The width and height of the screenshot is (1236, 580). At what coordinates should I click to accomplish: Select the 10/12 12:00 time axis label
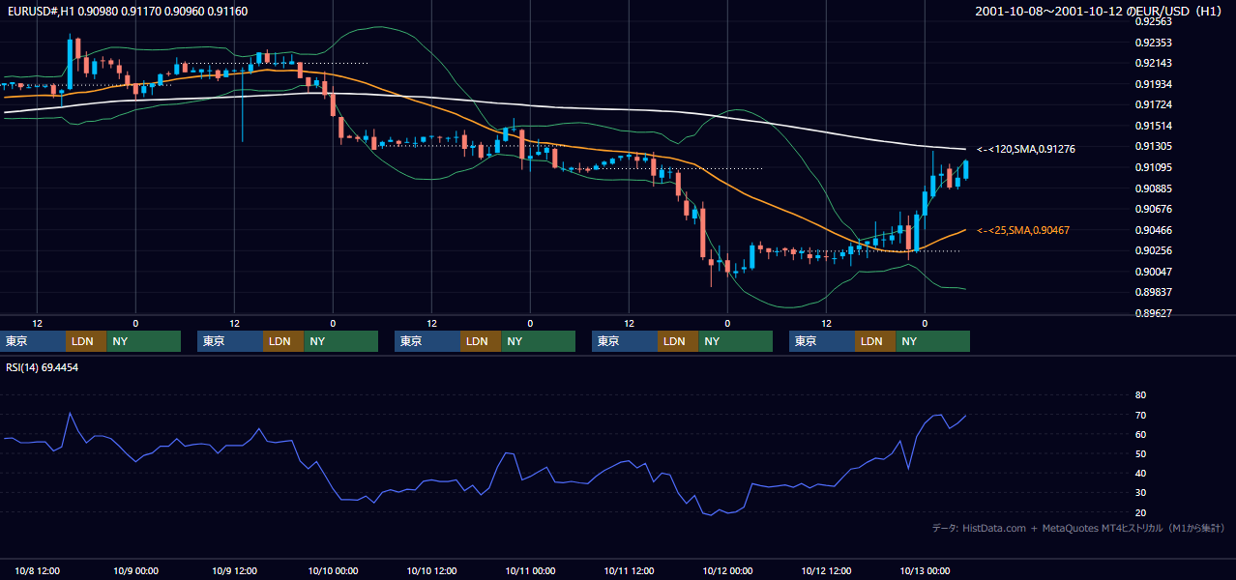pyautogui.click(x=826, y=571)
